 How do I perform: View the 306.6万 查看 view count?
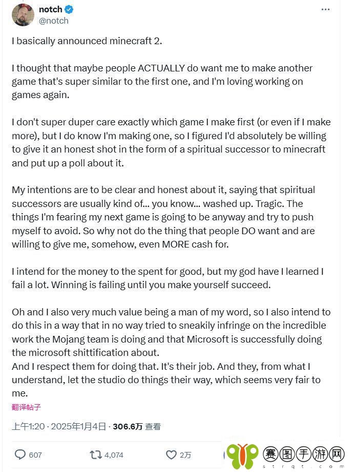(x=137, y=426)
